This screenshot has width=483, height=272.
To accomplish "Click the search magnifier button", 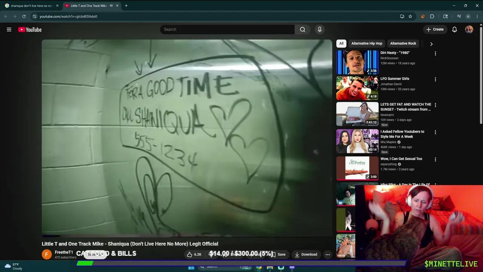I will click(x=303, y=29).
